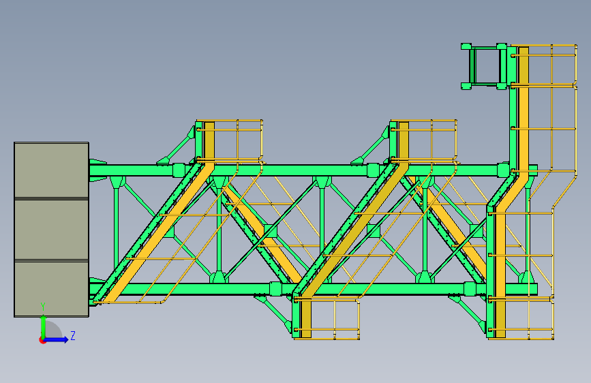Select the small green bracket frame at top right
591x383 pixels.
pyautogui.click(x=484, y=66)
